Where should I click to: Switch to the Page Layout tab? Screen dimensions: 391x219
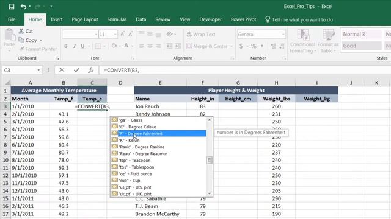click(85, 19)
